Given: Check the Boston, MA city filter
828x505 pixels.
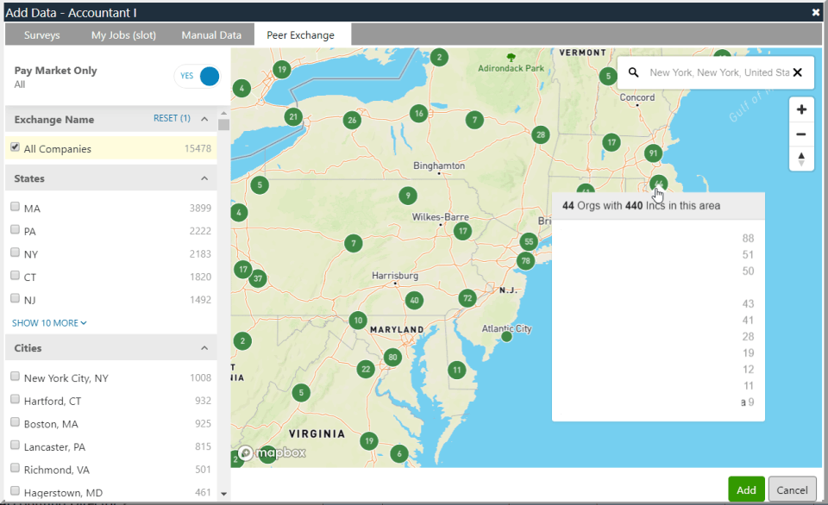Looking at the screenshot, I should (15, 422).
